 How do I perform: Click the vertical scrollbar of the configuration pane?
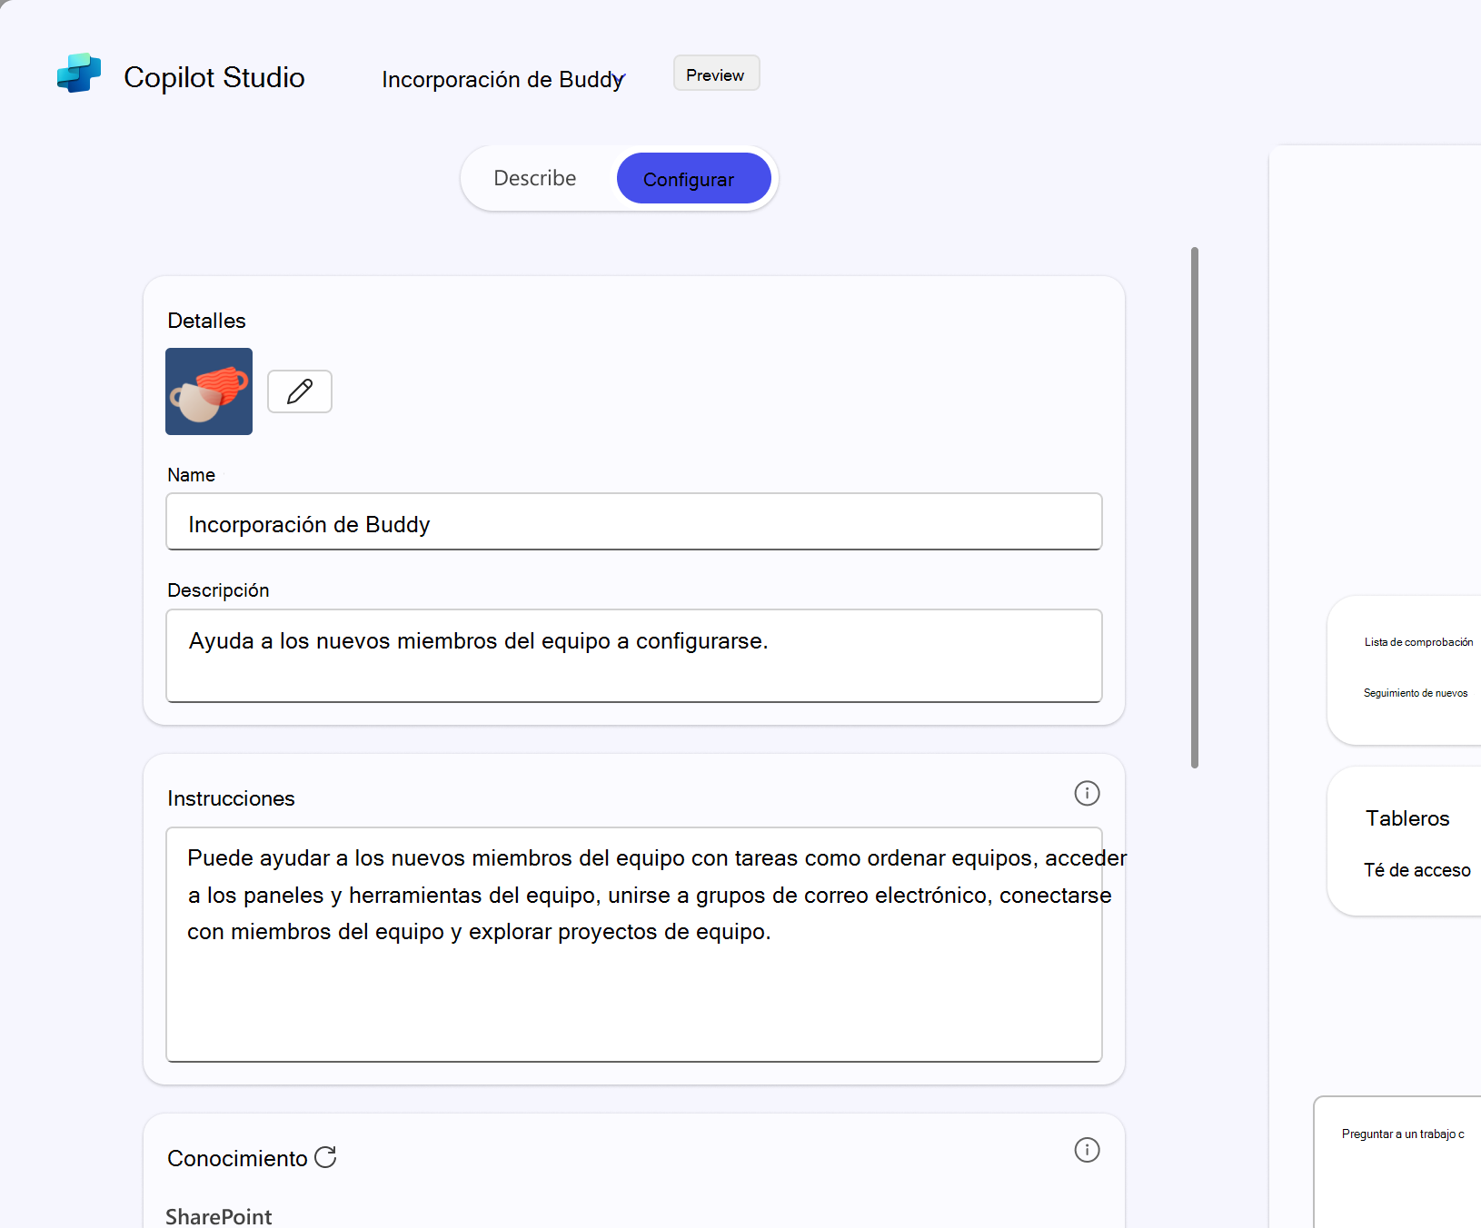1195,508
